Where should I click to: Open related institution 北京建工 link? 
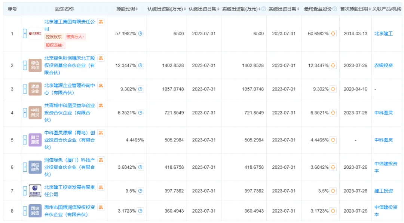pyautogui.click(x=383, y=34)
